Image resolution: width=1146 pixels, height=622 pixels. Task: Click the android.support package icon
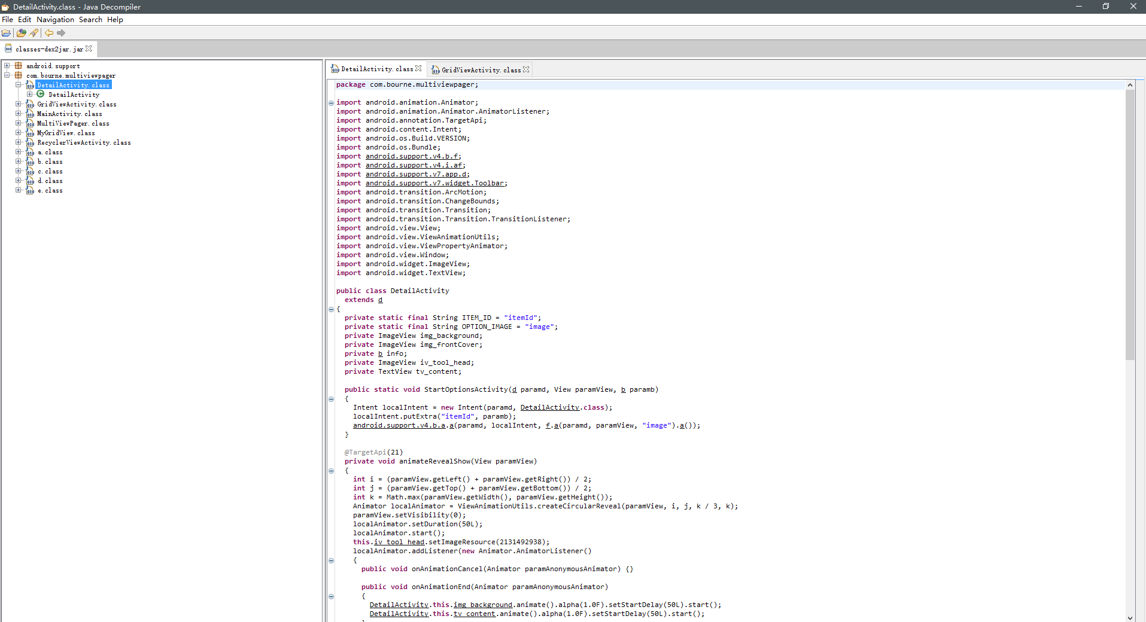click(19, 66)
